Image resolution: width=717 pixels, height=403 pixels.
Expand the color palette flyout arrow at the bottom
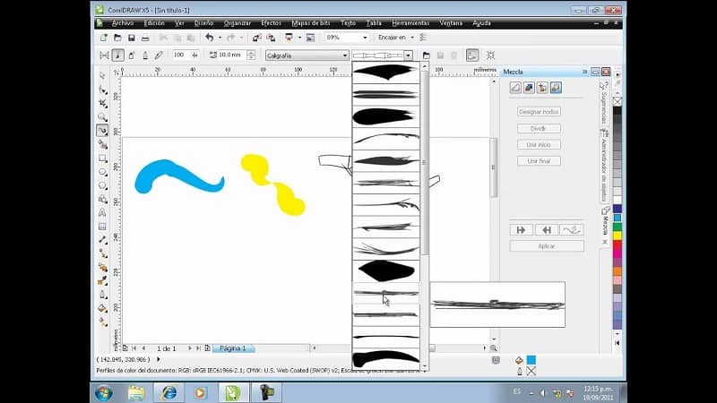click(618, 343)
